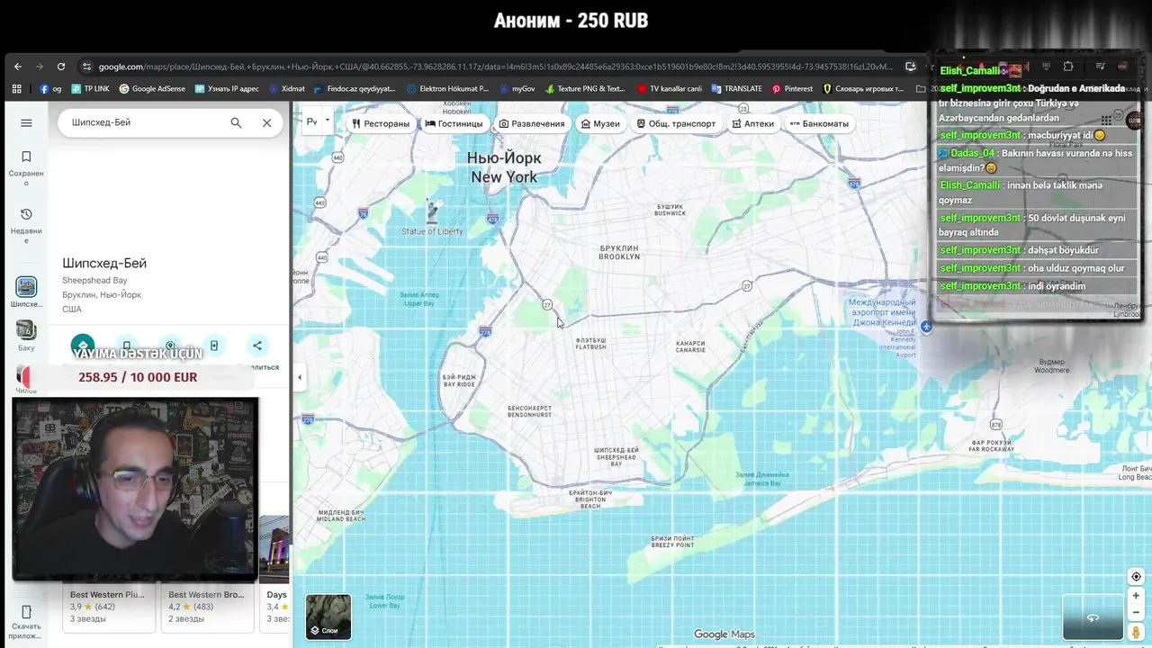
Task: Click the Send to phone icon
Action: 214,346
